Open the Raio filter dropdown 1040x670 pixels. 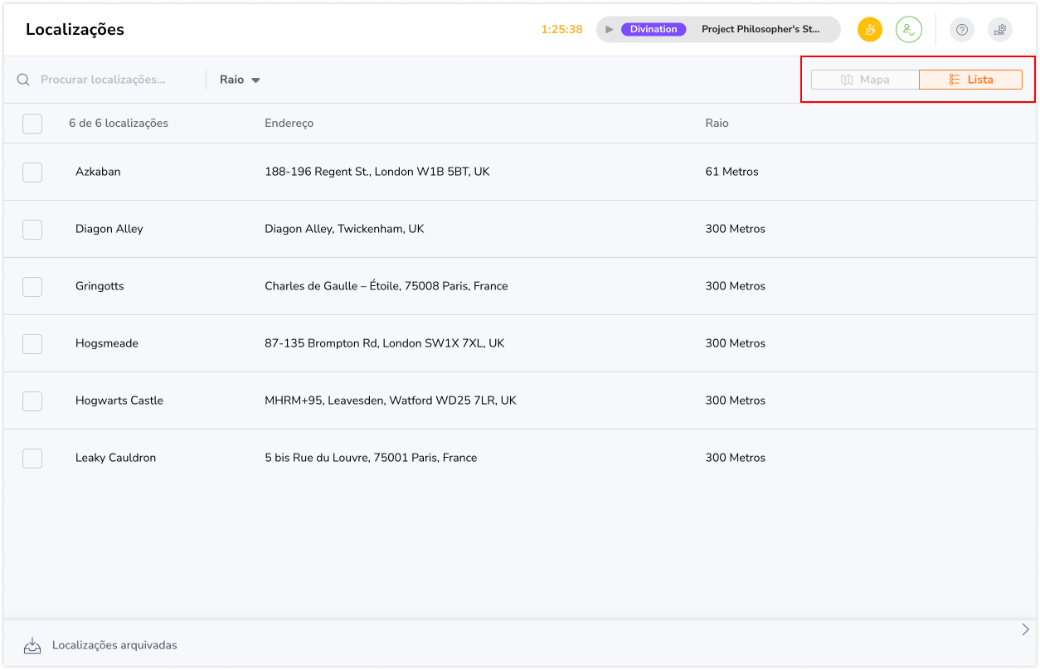point(240,80)
